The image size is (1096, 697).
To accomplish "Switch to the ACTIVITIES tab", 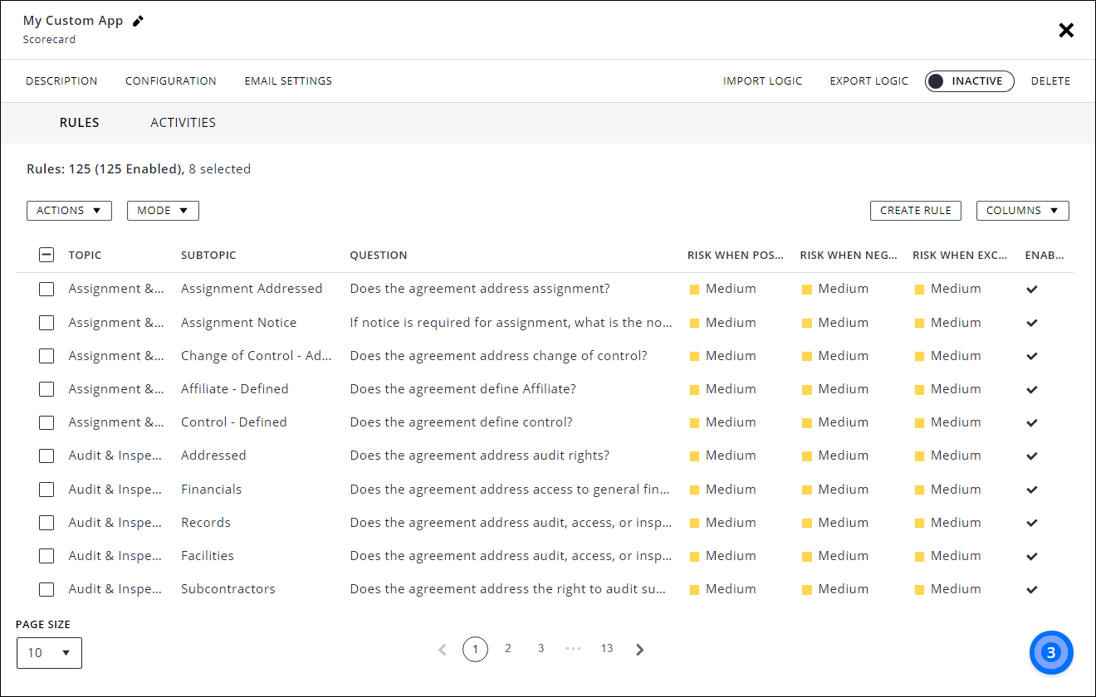I will pyautogui.click(x=183, y=122).
